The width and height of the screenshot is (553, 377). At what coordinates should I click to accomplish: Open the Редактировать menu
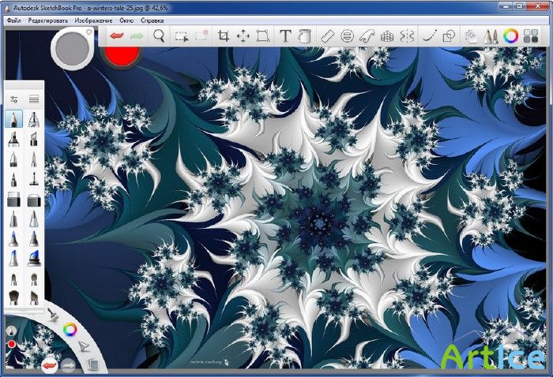(x=48, y=21)
